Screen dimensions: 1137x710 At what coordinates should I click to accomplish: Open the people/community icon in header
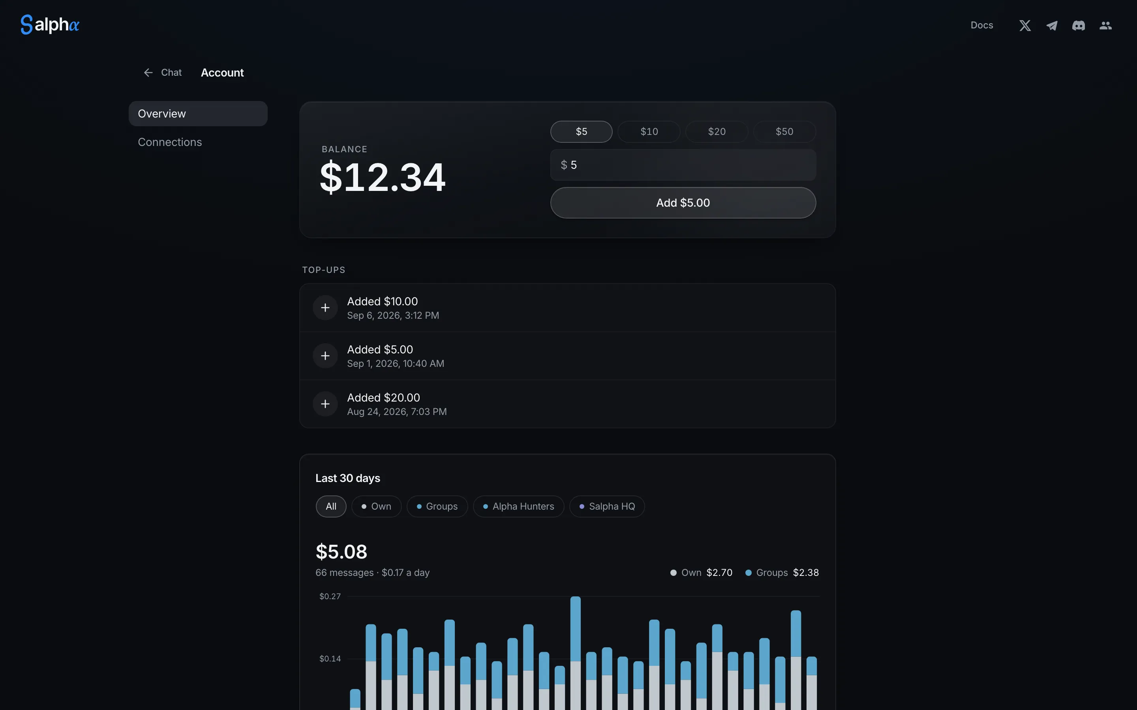[x=1105, y=25]
